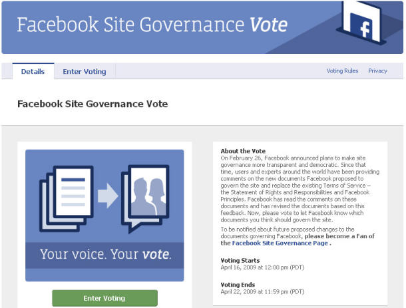Click the bold Facebook Site Governance Vote heading

pyautogui.click(x=93, y=104)
